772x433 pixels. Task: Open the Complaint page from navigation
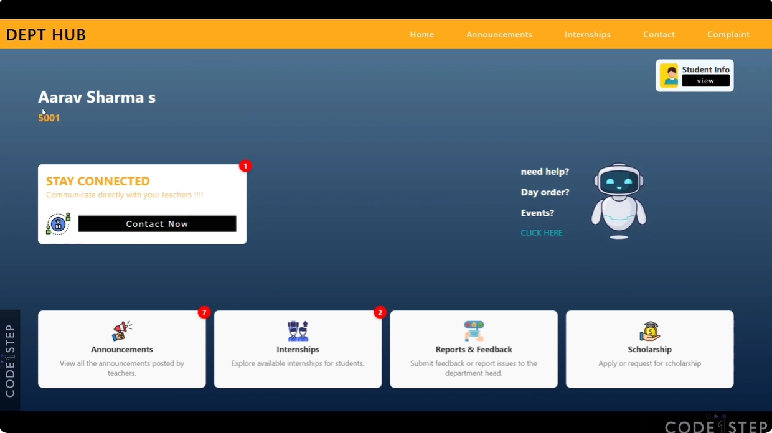click(728, 34)
